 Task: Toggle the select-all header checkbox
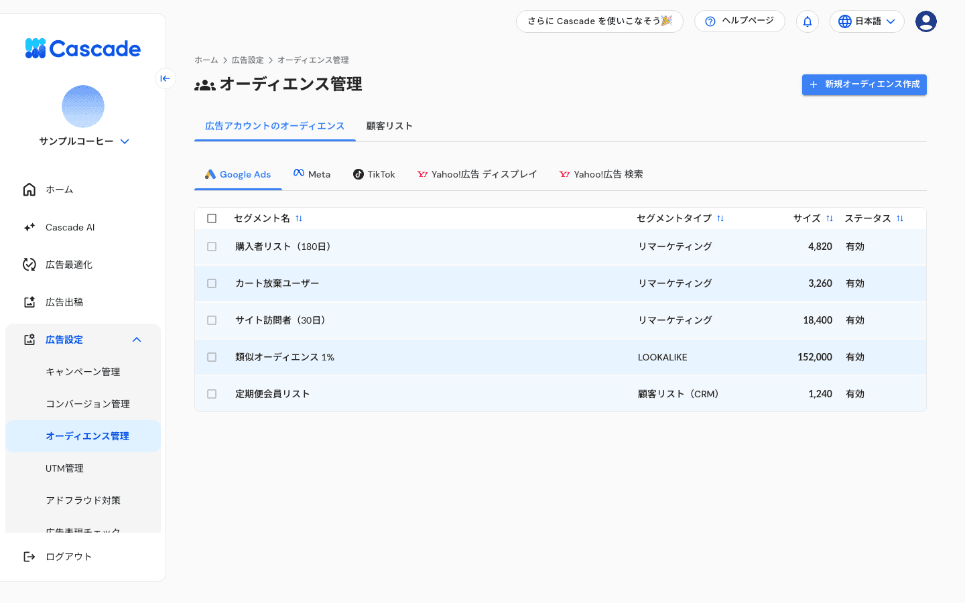click(212, 218)
